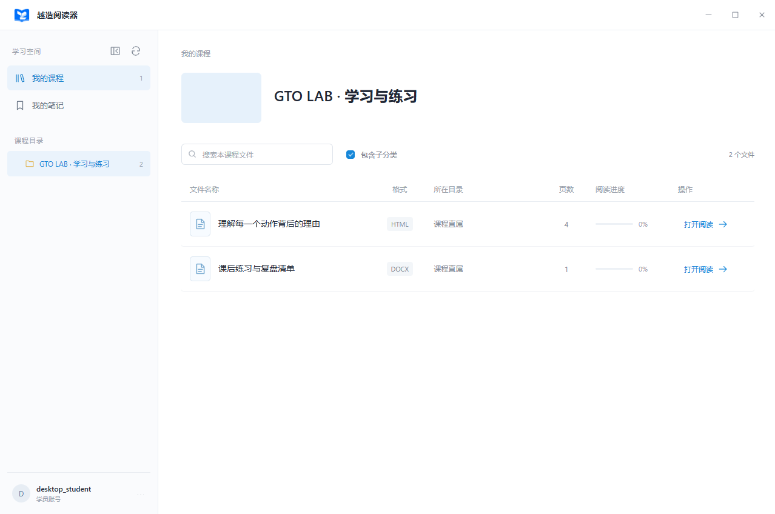Click the course cover thumbnail

click(x=221, y=98)
